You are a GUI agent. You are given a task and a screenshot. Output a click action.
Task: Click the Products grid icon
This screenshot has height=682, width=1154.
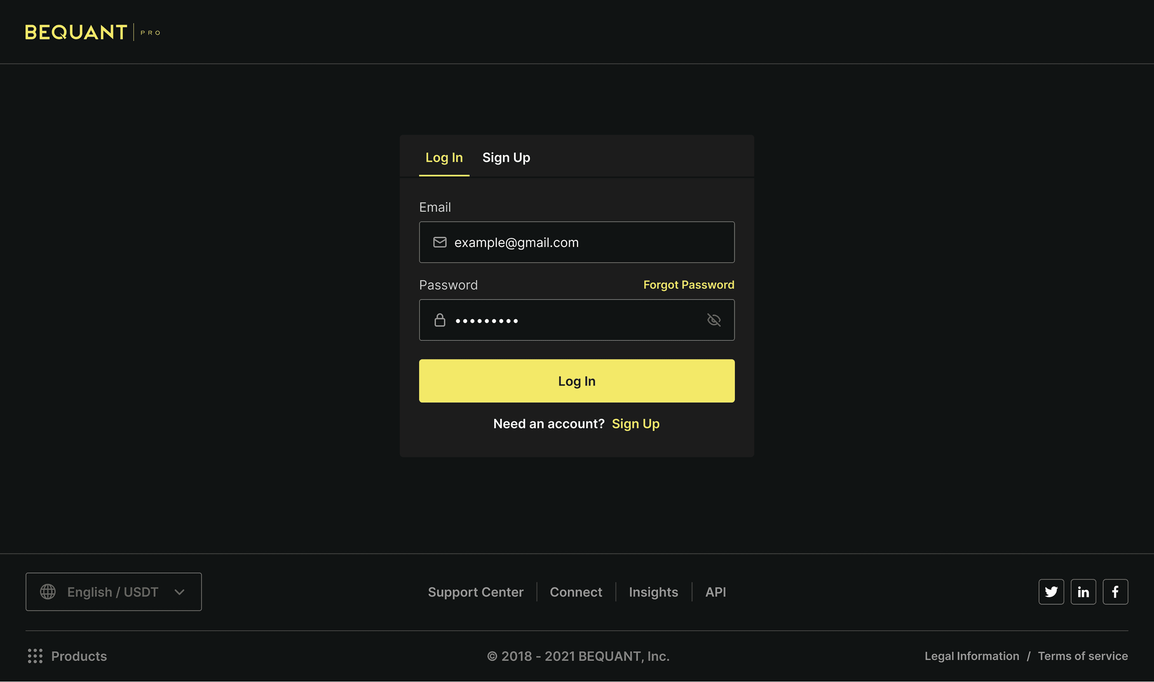35,656
